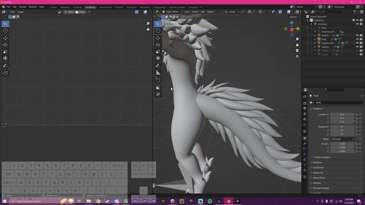Click the viewport zoom magnifier icon

[297, 39]
